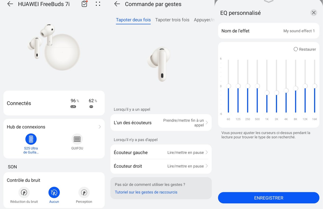Expand the Hub de connexions chevron
The image size is (323, 209).
[100, 127]
